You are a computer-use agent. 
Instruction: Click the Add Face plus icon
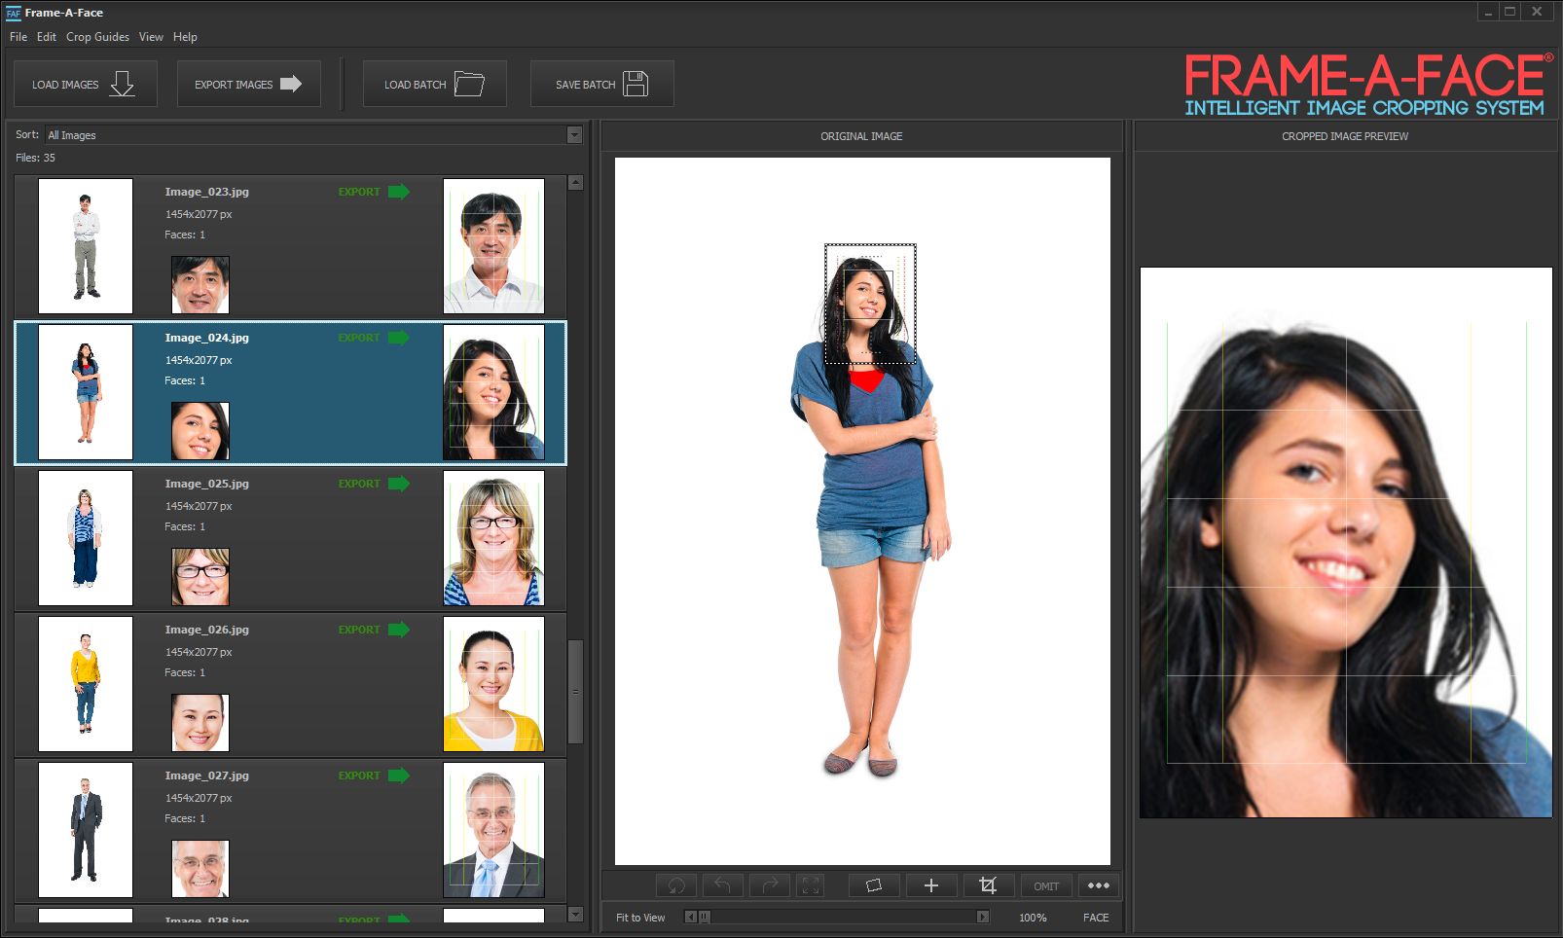point(930,885)
